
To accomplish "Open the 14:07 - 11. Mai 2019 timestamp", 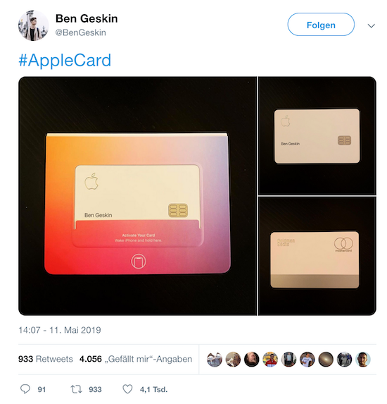I will [60, 330].
